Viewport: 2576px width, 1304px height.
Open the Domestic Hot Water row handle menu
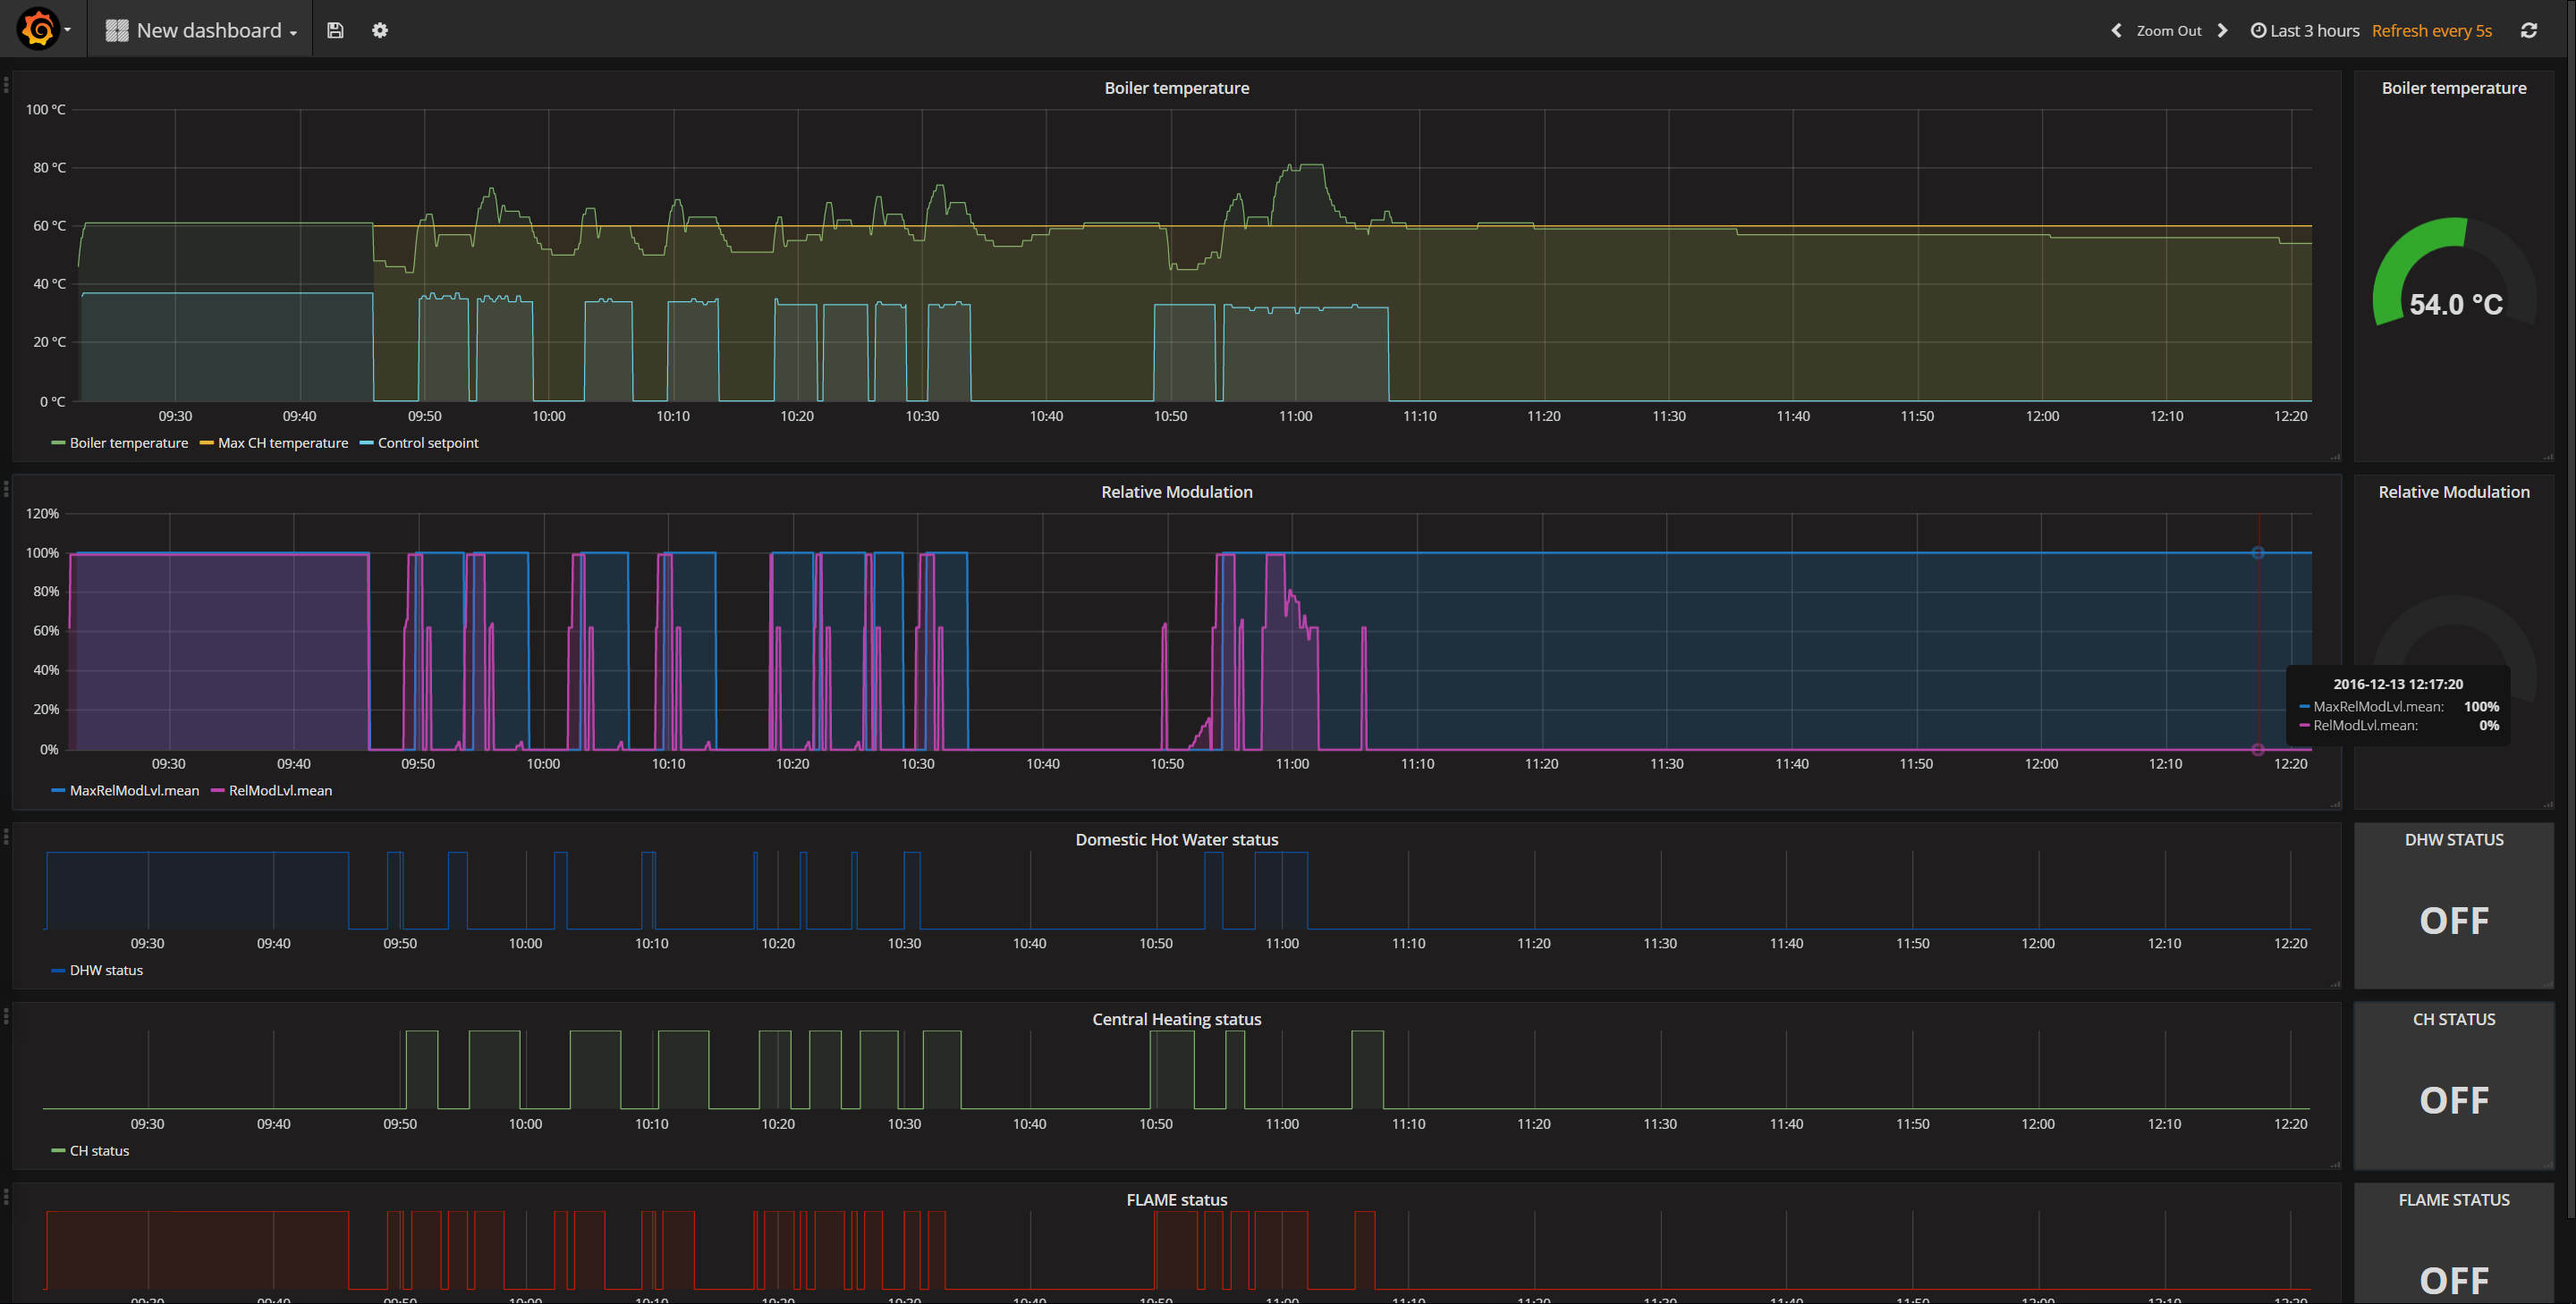point(6,837)
